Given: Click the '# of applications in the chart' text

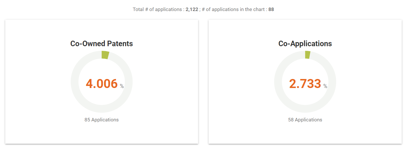Looking at the screenshot, I should 234,9.
